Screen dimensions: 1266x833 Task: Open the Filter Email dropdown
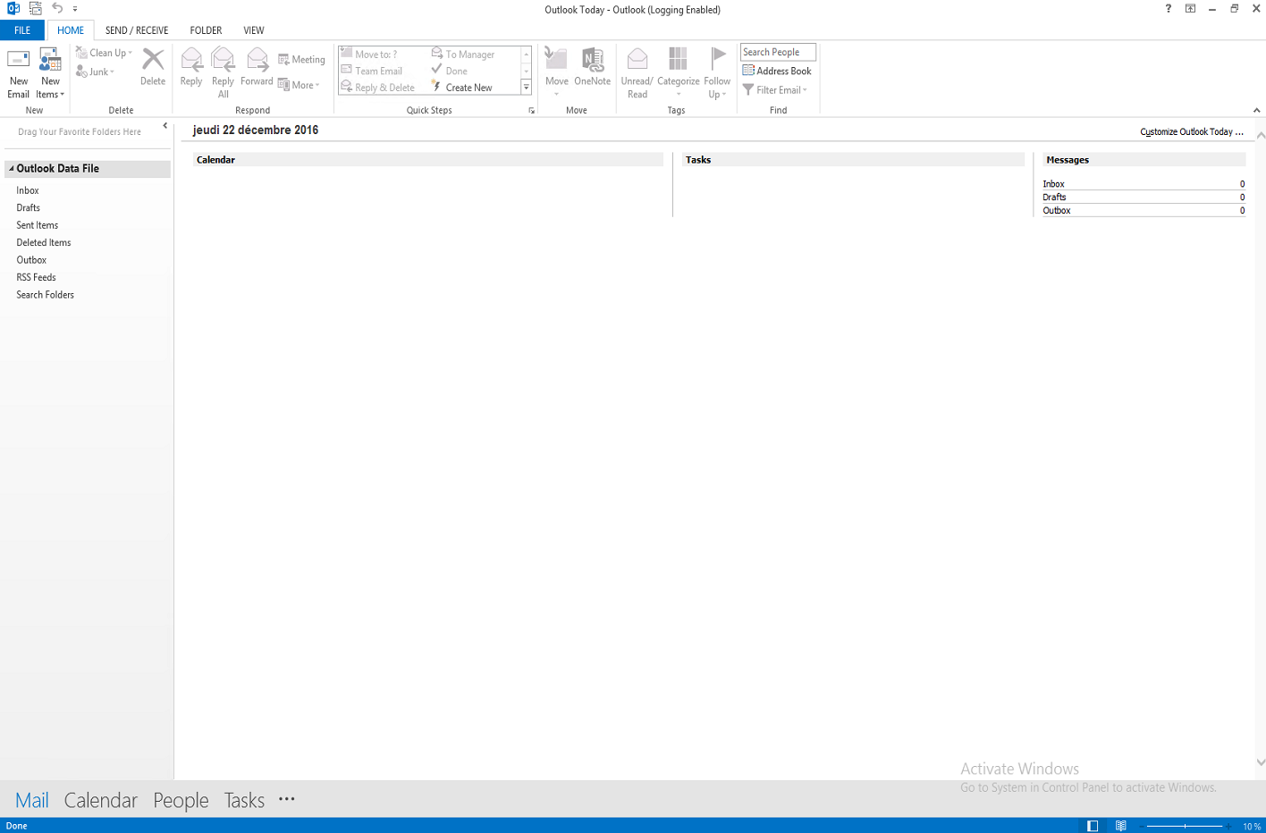[776, 89]
